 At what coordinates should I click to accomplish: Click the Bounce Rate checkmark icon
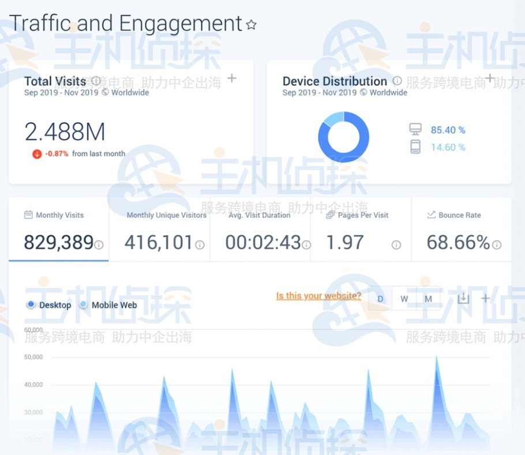pos(433,215)
